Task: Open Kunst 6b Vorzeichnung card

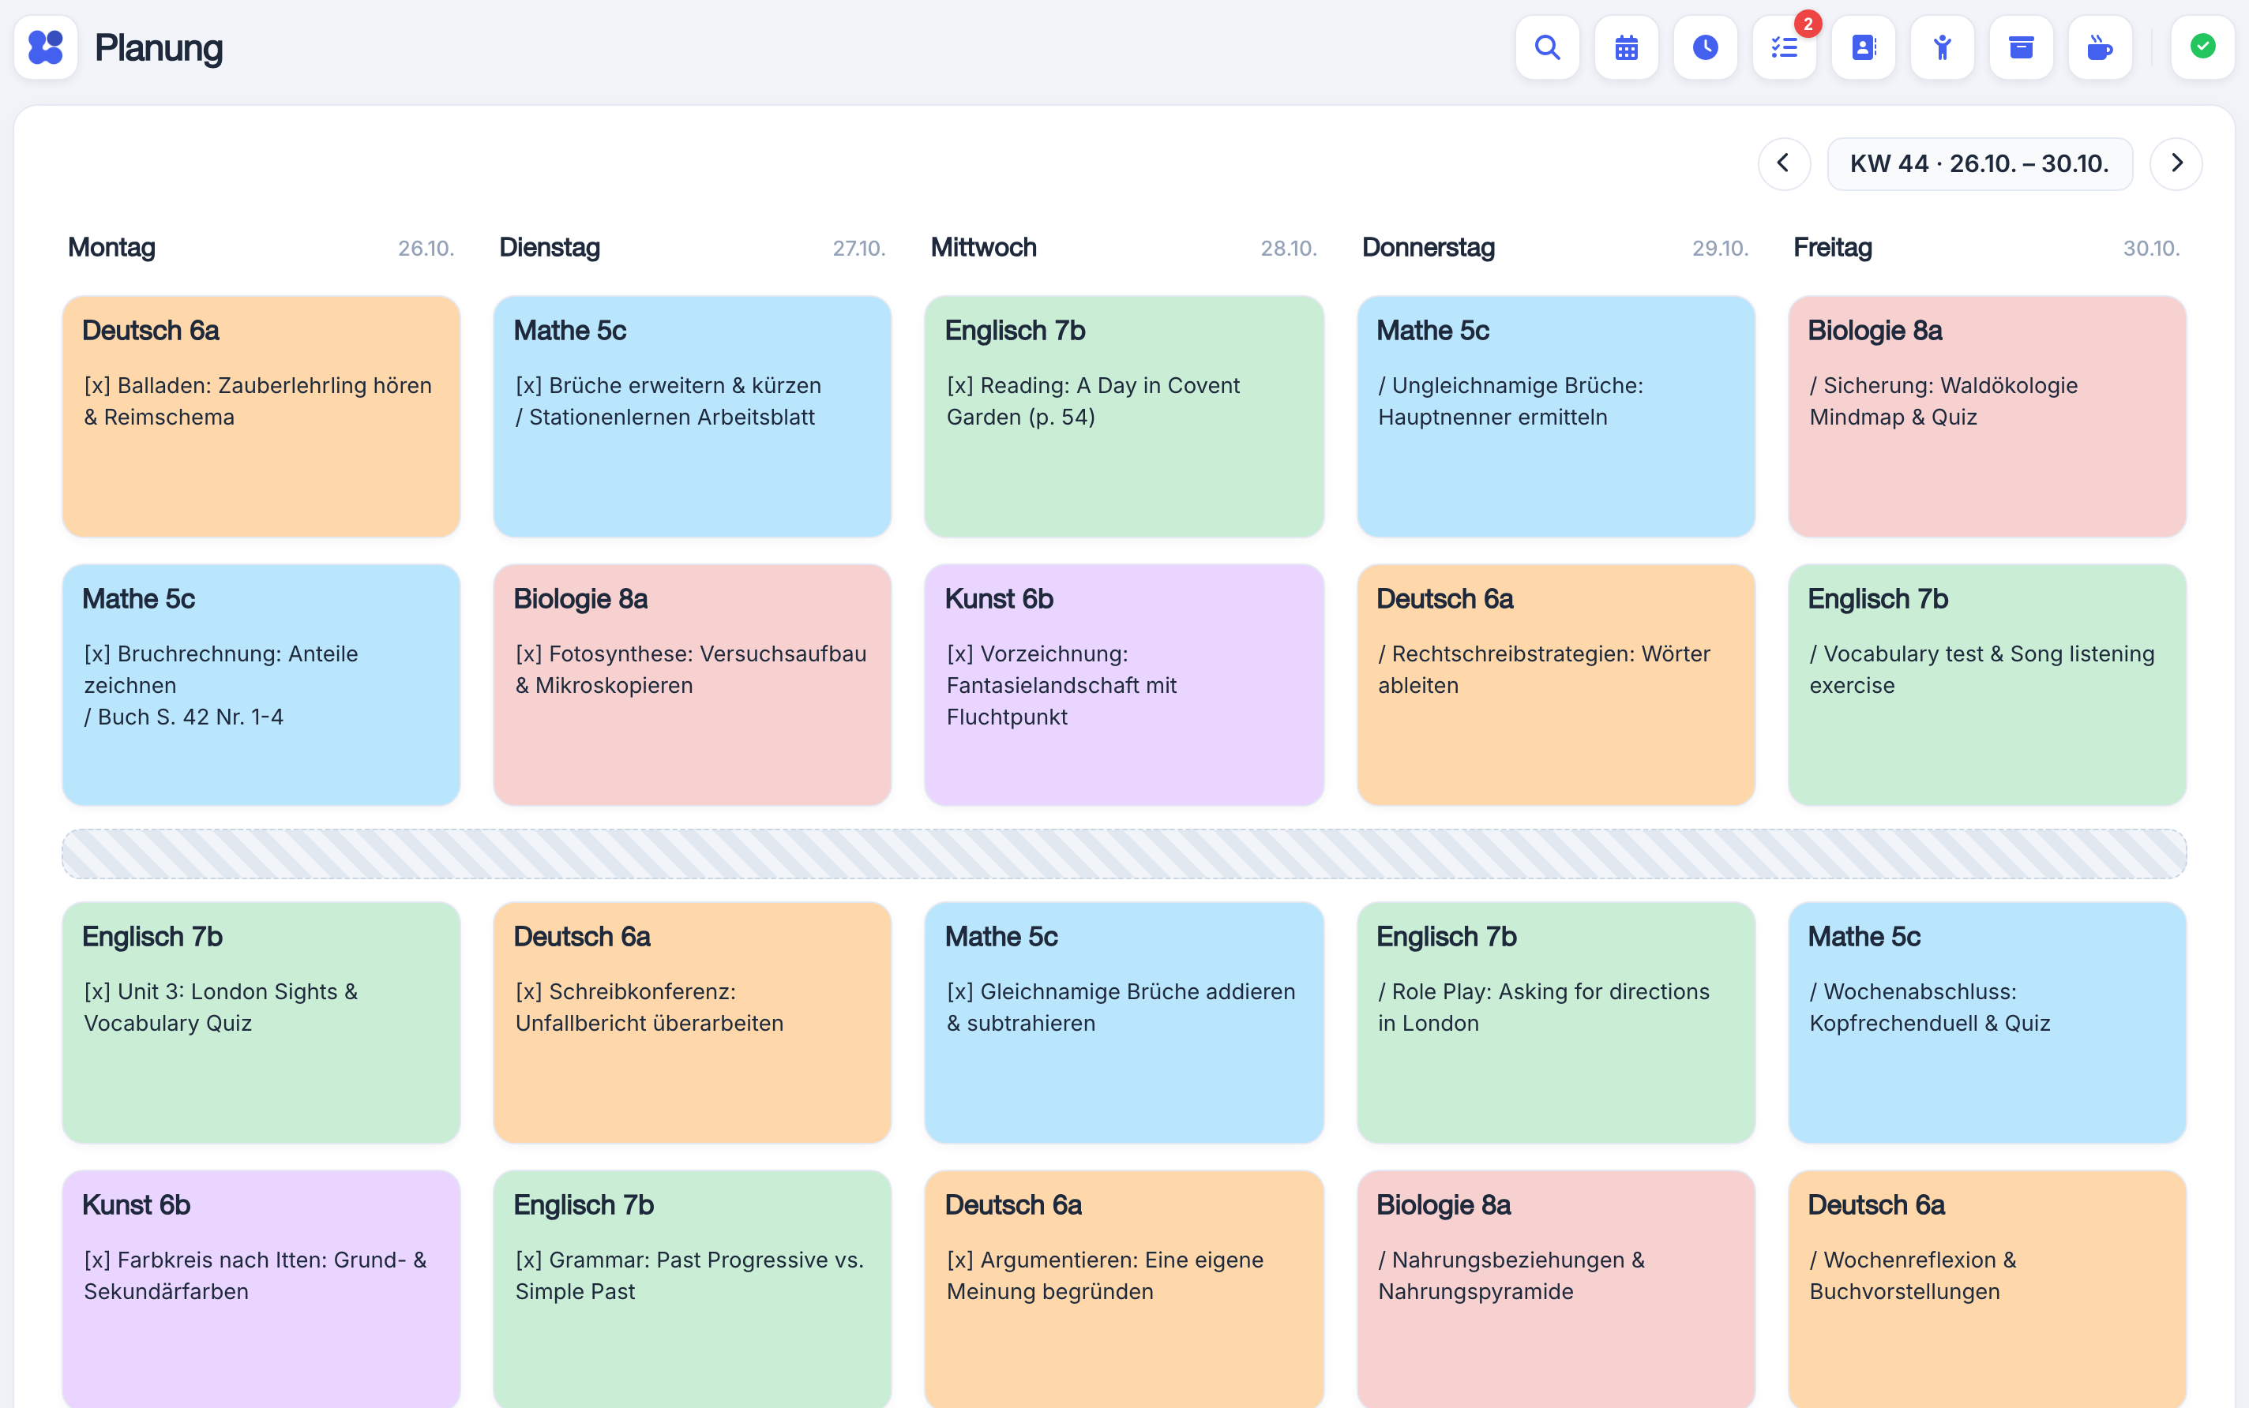Action: tap(1124, 684)
